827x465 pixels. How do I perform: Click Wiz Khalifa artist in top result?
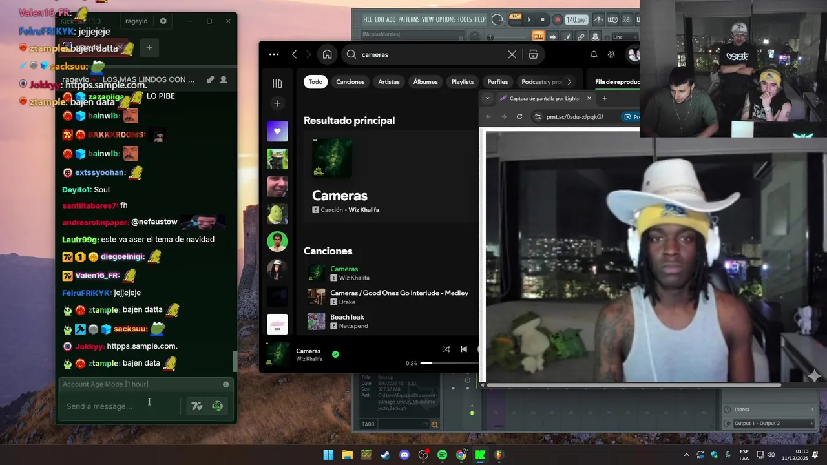coord(364,210)
